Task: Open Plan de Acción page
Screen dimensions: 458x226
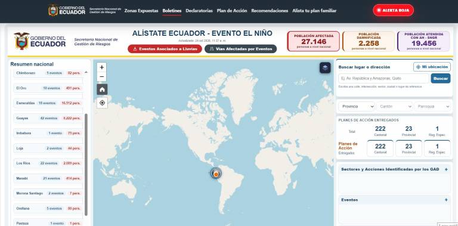Action: (232, 11)
